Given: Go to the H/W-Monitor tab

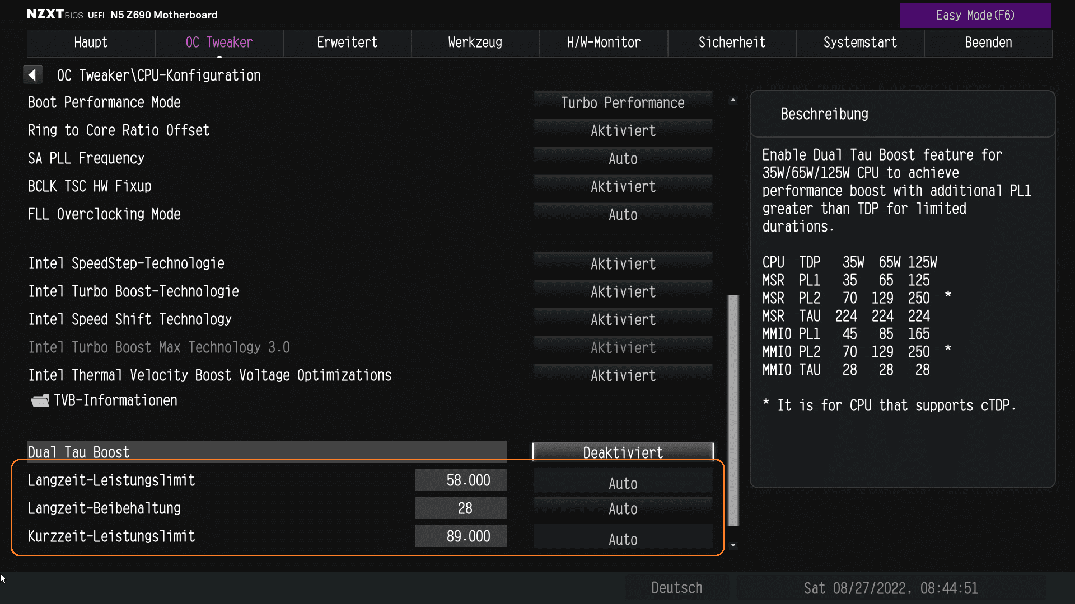Looking at the screenshot, I should (604, 43).
